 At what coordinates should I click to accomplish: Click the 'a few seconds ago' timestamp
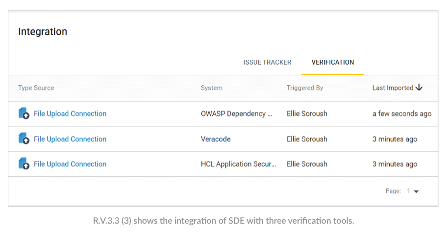pos(402,114)
